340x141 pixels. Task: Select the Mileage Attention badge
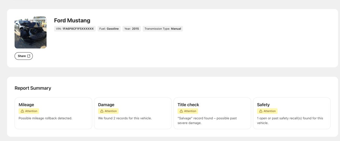[29, 111]
